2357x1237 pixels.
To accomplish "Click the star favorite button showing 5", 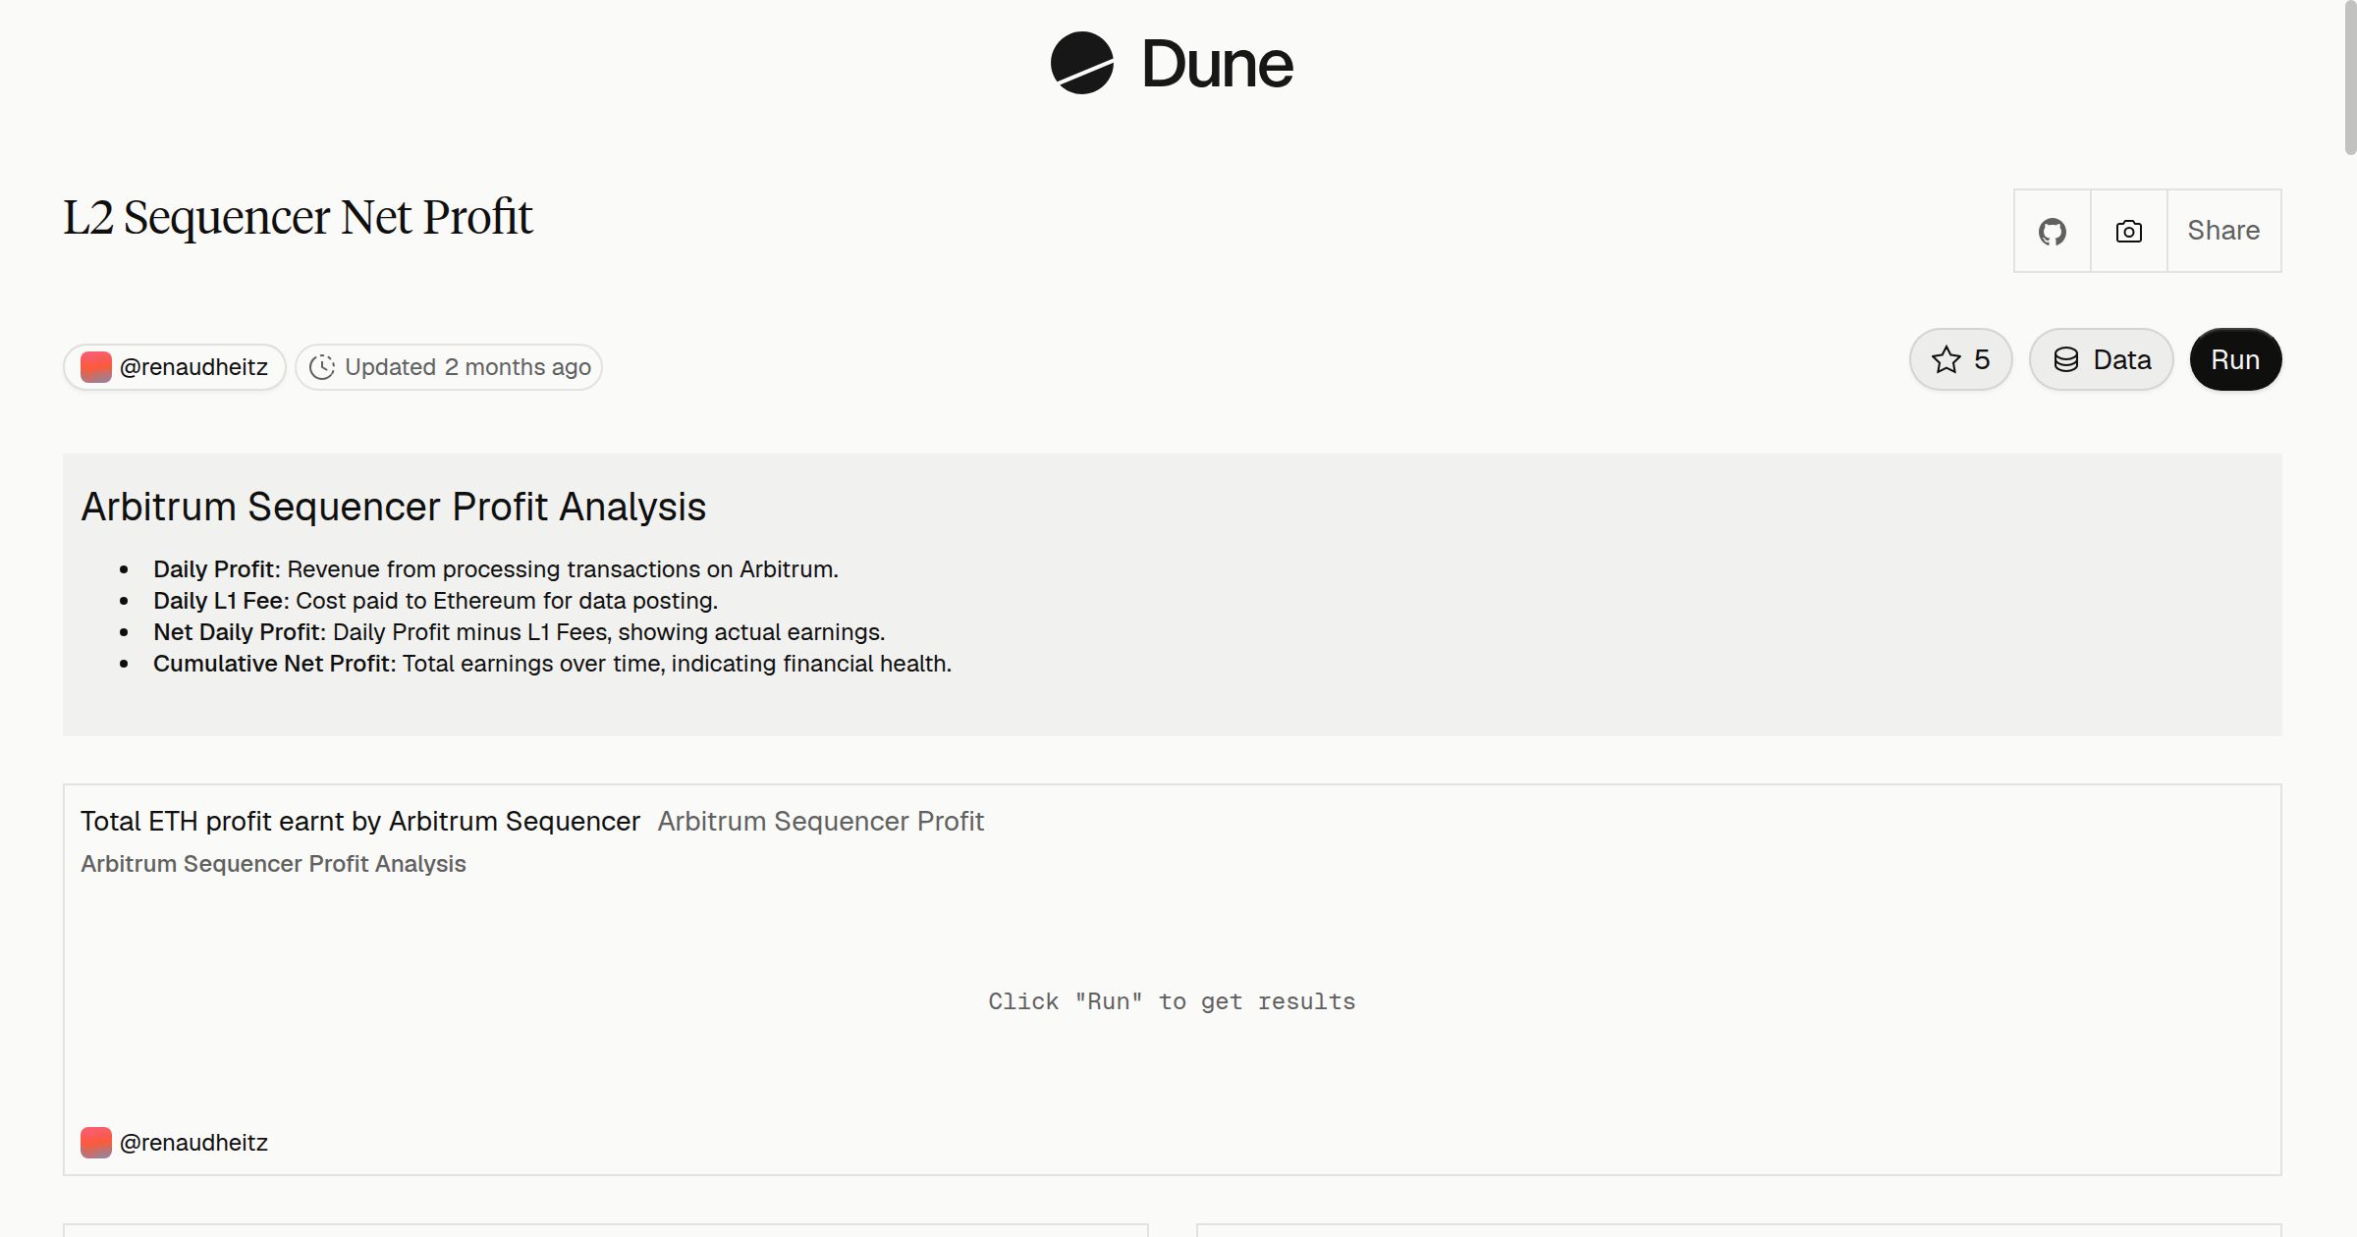I will (x=1960, y=359).
